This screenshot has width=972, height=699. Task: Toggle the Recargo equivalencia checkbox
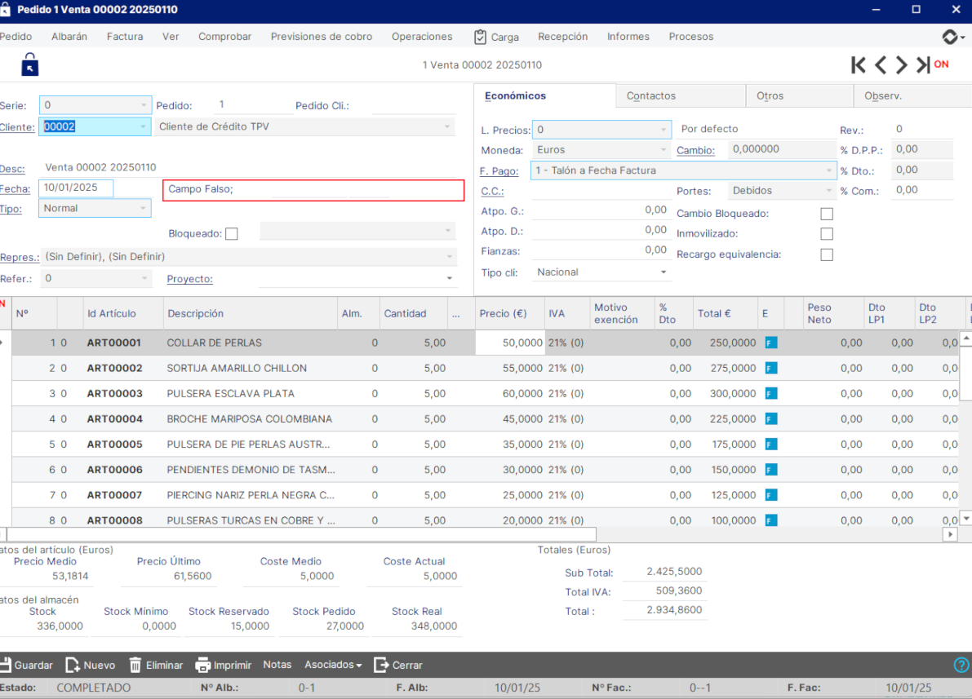click(x=827, y=254)
